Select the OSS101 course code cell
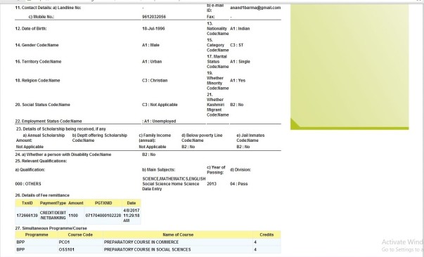 80,249
